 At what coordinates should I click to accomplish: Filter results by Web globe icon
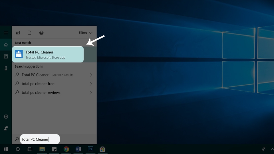click(x=41, y=33)
